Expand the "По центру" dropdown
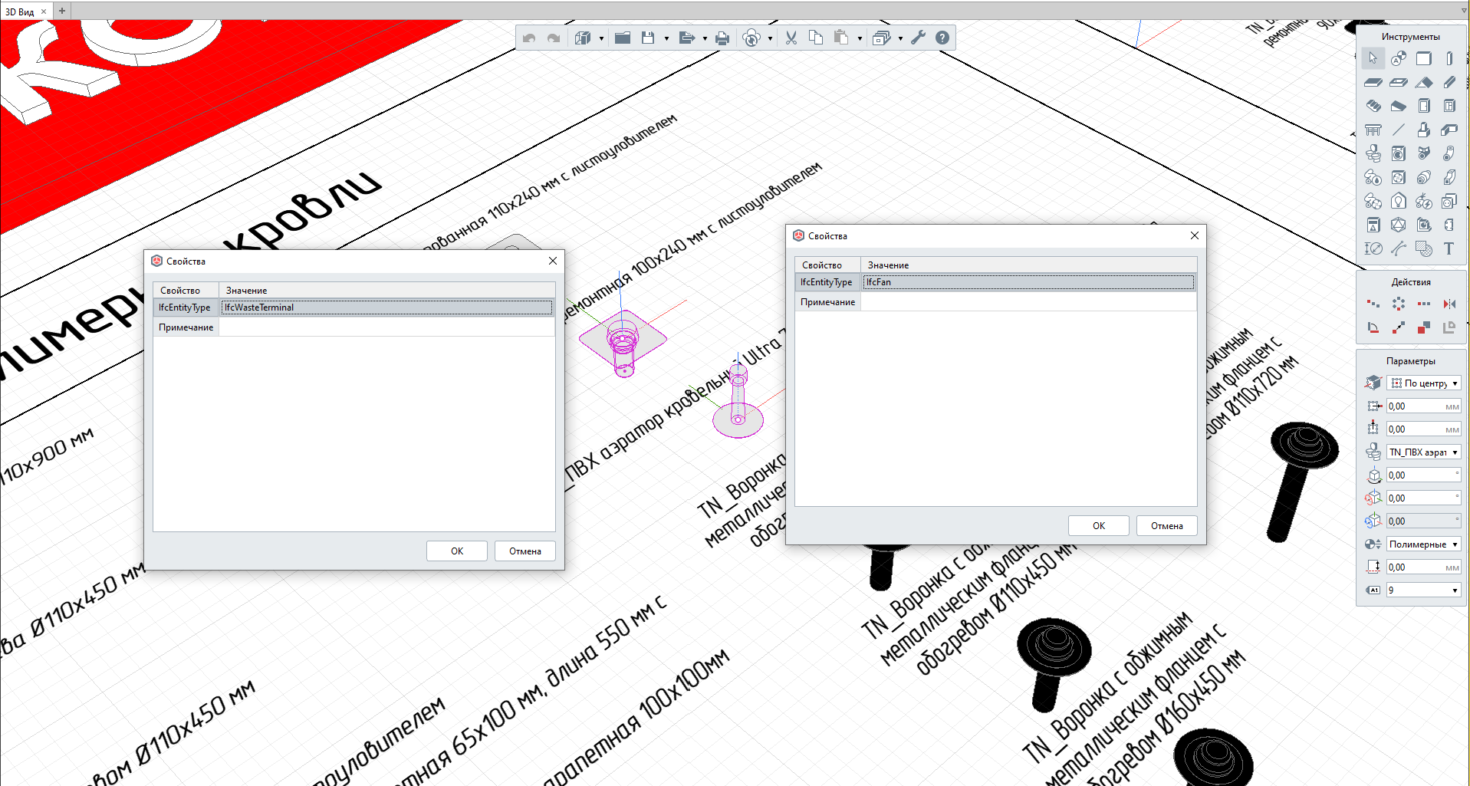1470x786 pixels. point(1423,383)
